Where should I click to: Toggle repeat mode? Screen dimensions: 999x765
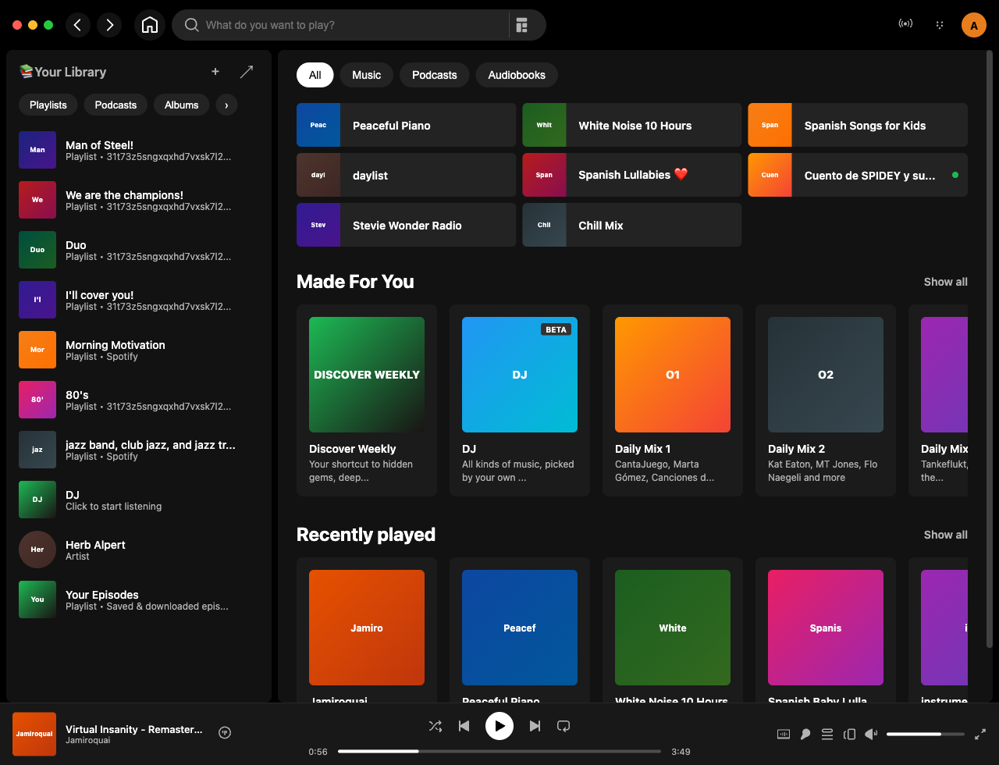click(563, 726)
